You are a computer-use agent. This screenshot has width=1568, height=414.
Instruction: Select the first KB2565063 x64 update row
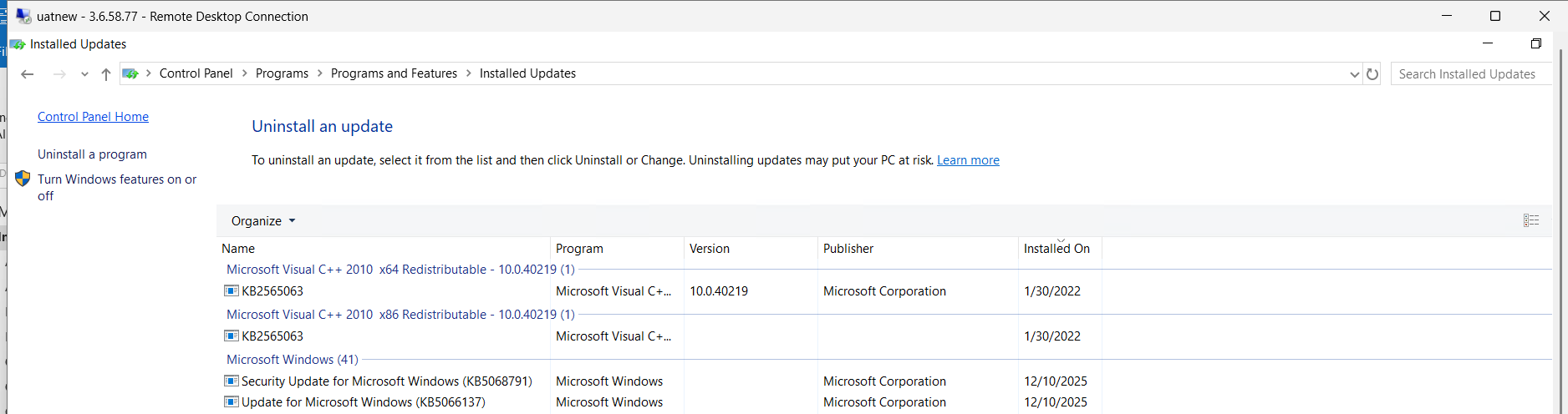tap(272, 291)
